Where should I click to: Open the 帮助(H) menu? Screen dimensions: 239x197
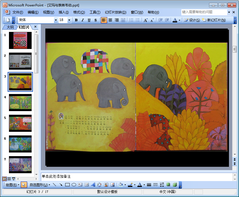[153, 12]
